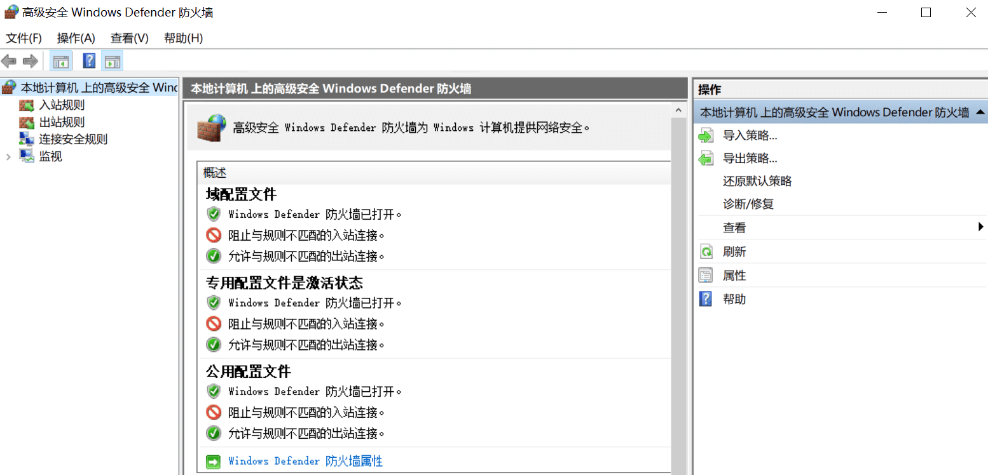
Task: Click the 刷新 refresh icon
Action: [x=706, y=251]
